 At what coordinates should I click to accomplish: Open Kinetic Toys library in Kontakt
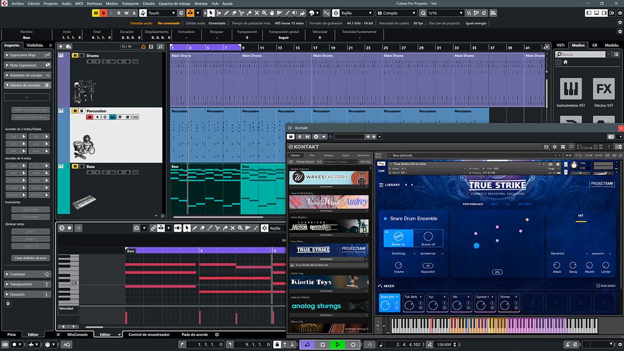pos(329,282)
